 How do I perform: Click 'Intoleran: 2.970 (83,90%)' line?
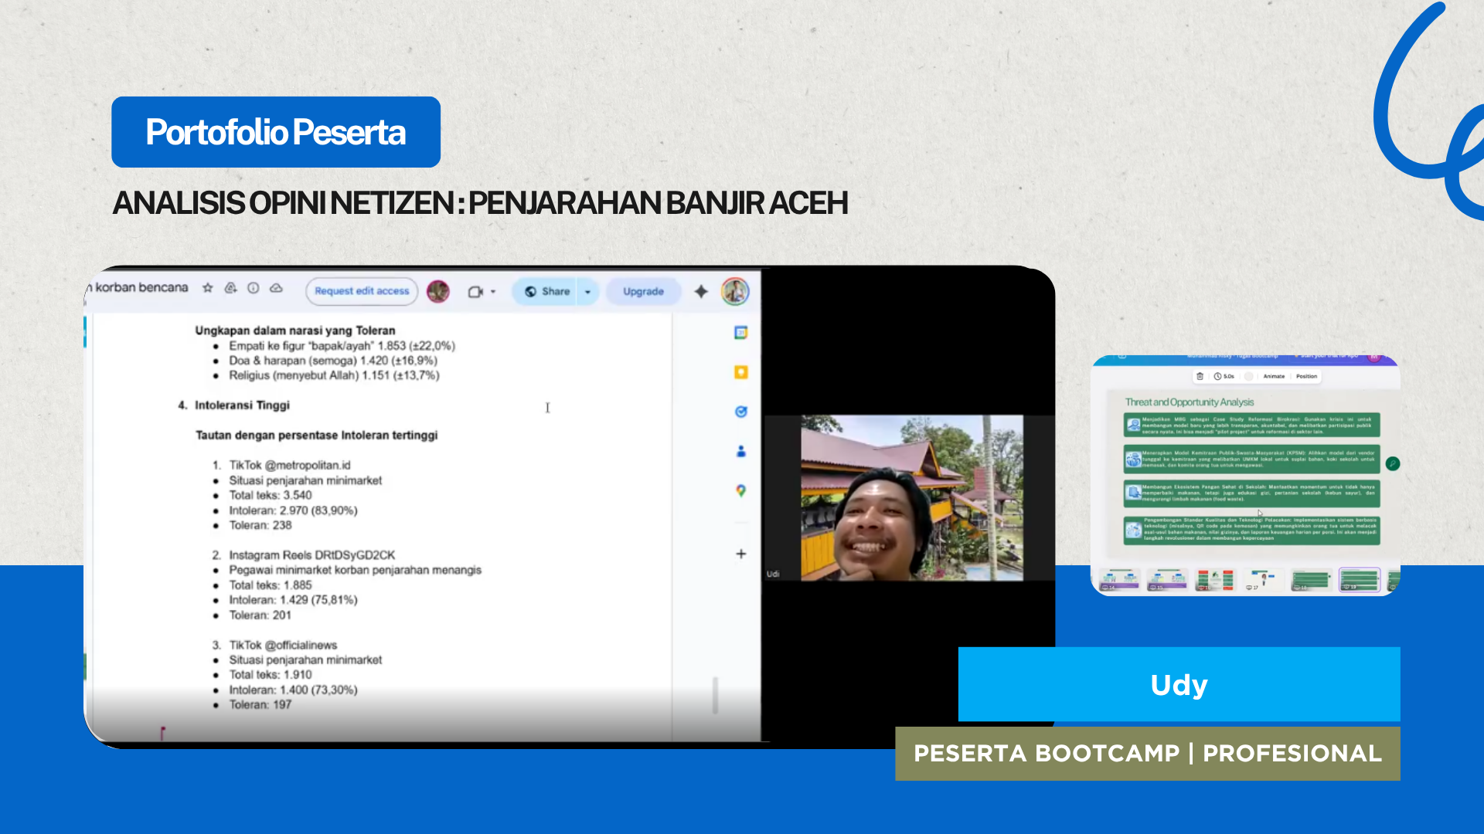coord(293,510)
